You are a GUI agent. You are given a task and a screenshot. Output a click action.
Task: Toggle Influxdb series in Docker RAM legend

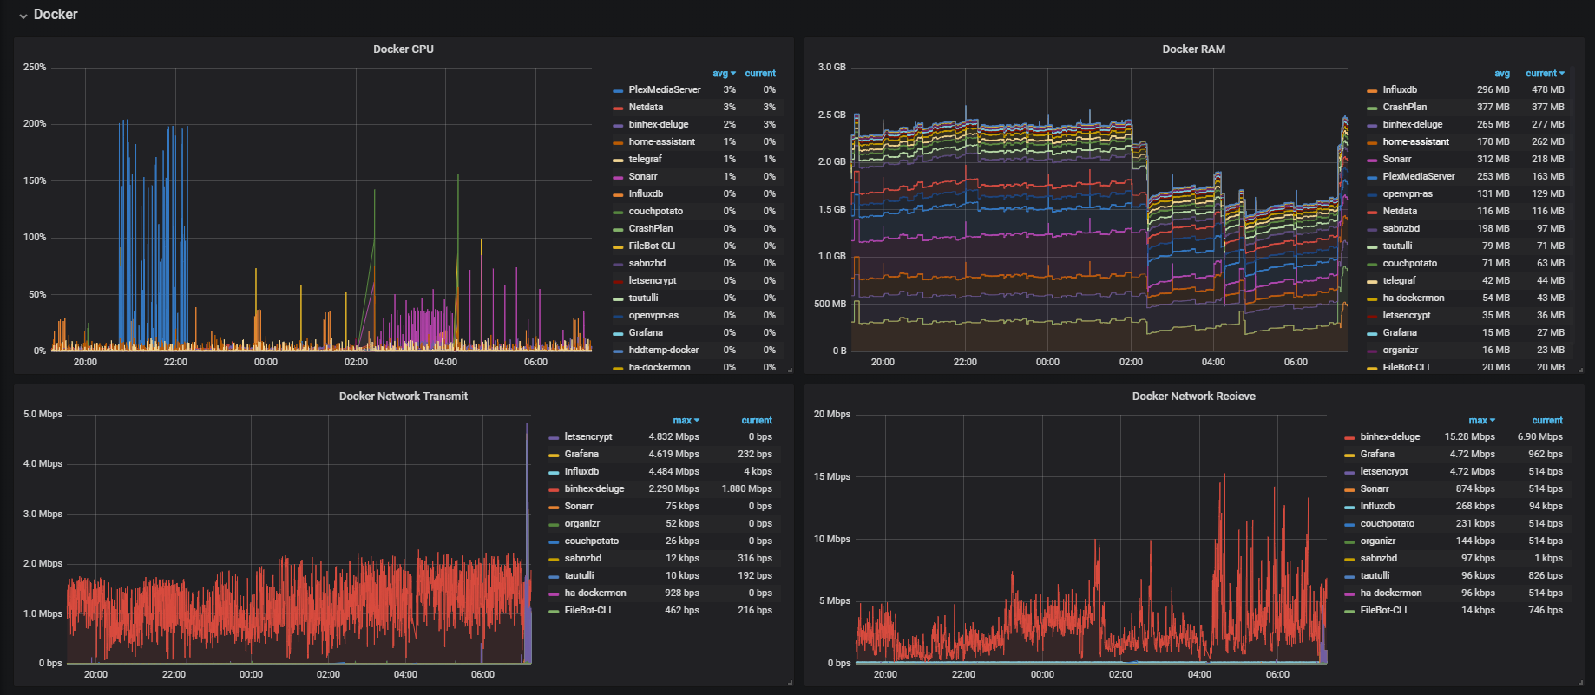pyautogui.click(x=1400, y=90)
